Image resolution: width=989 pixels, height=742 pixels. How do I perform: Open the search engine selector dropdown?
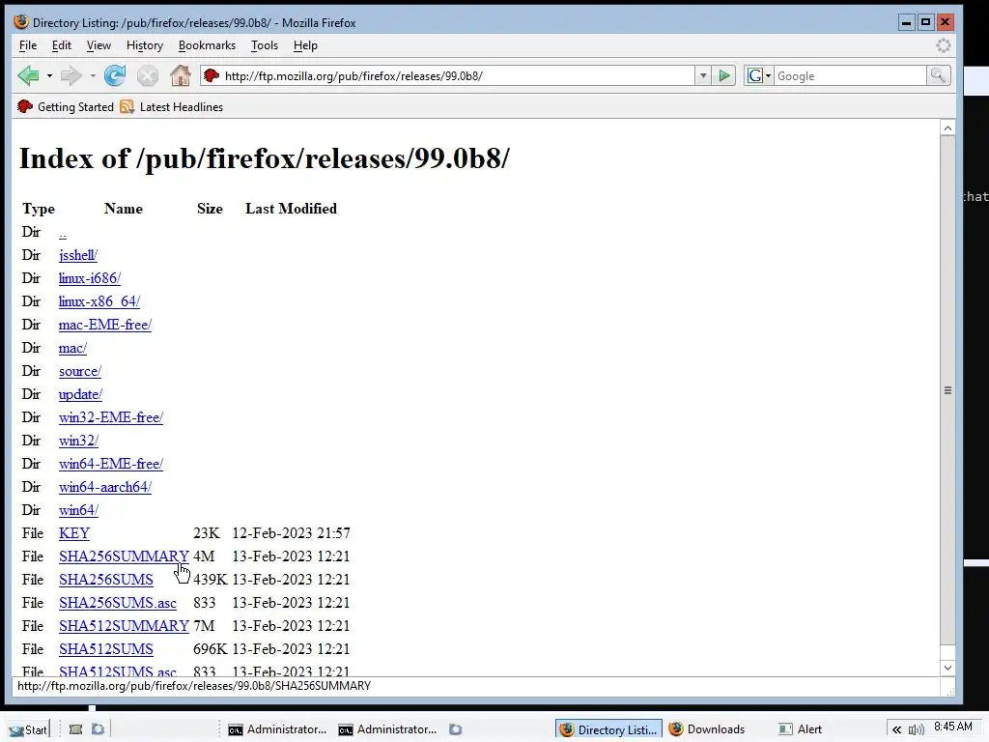(759, 75)
